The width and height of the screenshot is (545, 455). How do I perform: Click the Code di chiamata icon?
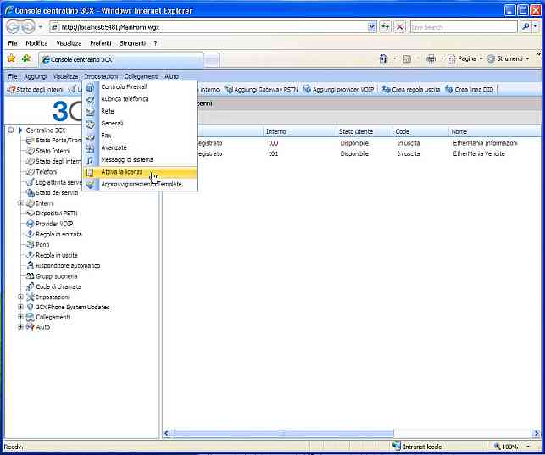click(31, 286)
